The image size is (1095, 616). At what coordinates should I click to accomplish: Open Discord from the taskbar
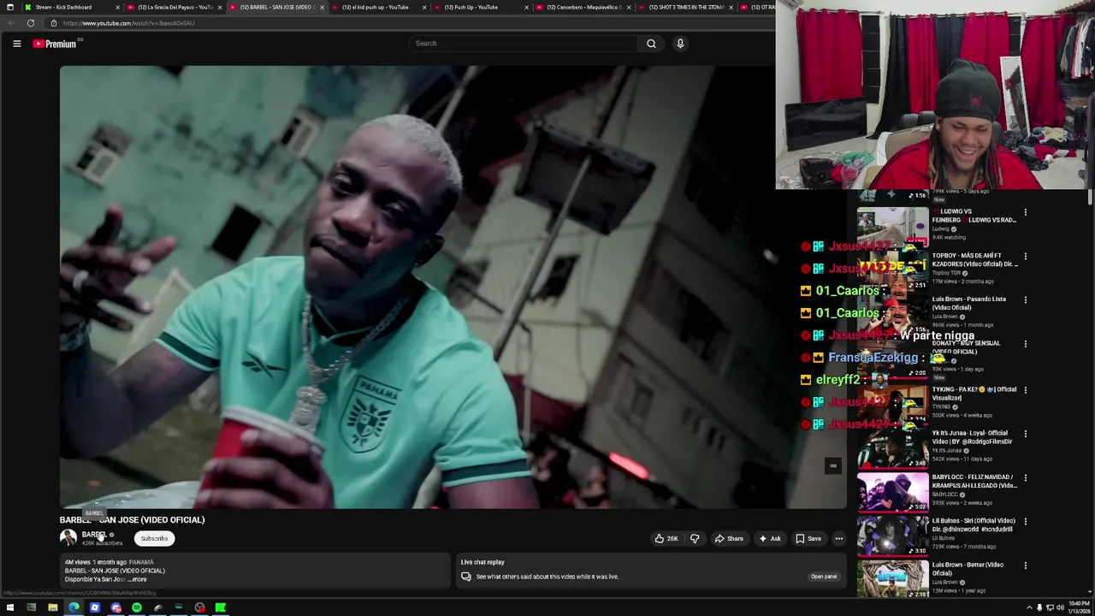pos(116,607)
